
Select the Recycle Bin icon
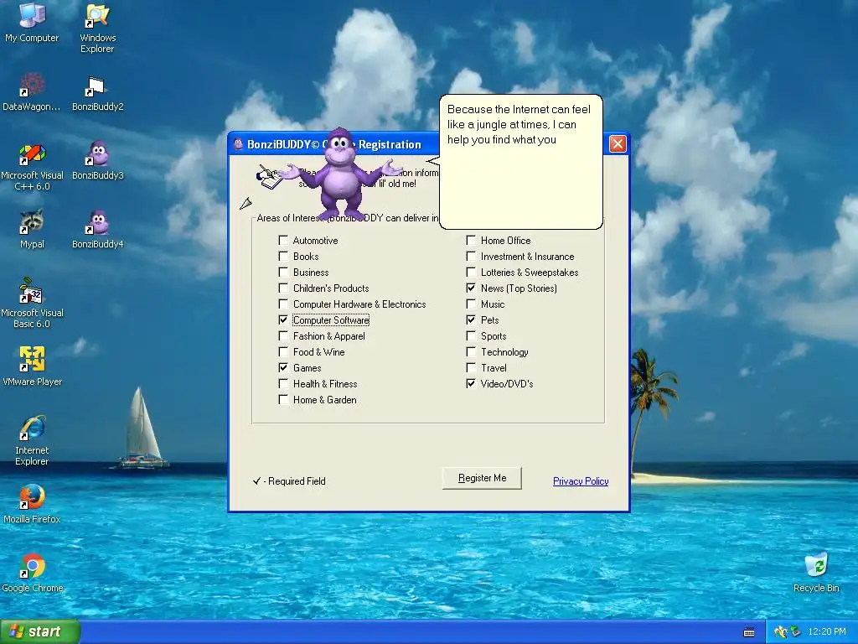816,573
